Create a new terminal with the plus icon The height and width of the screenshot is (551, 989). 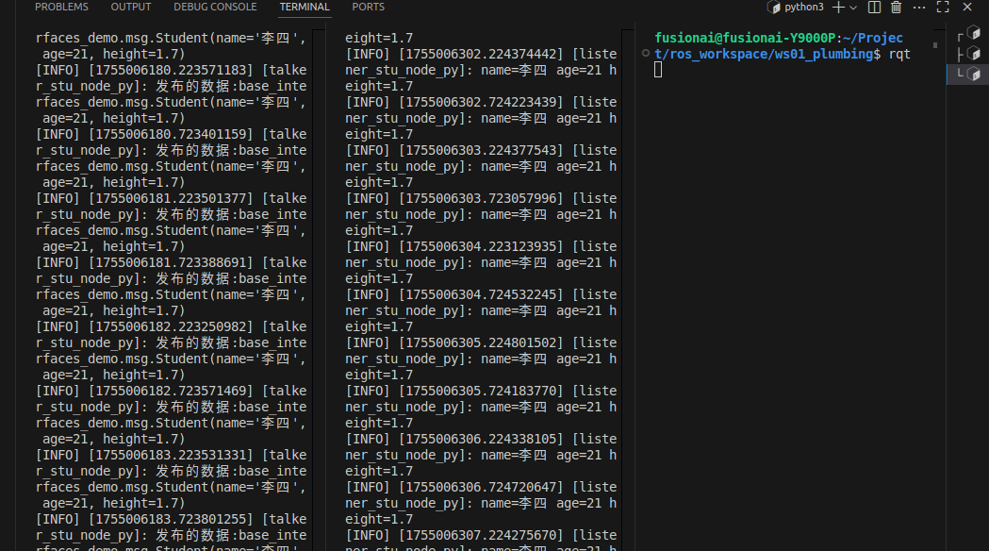pyautogui.click(x=838, y=7)
